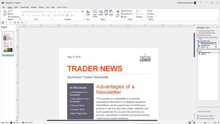This screenshot has height=124, width=220.
Task: Select the LOGO placeholder picture
Action: tap(145, 59)
